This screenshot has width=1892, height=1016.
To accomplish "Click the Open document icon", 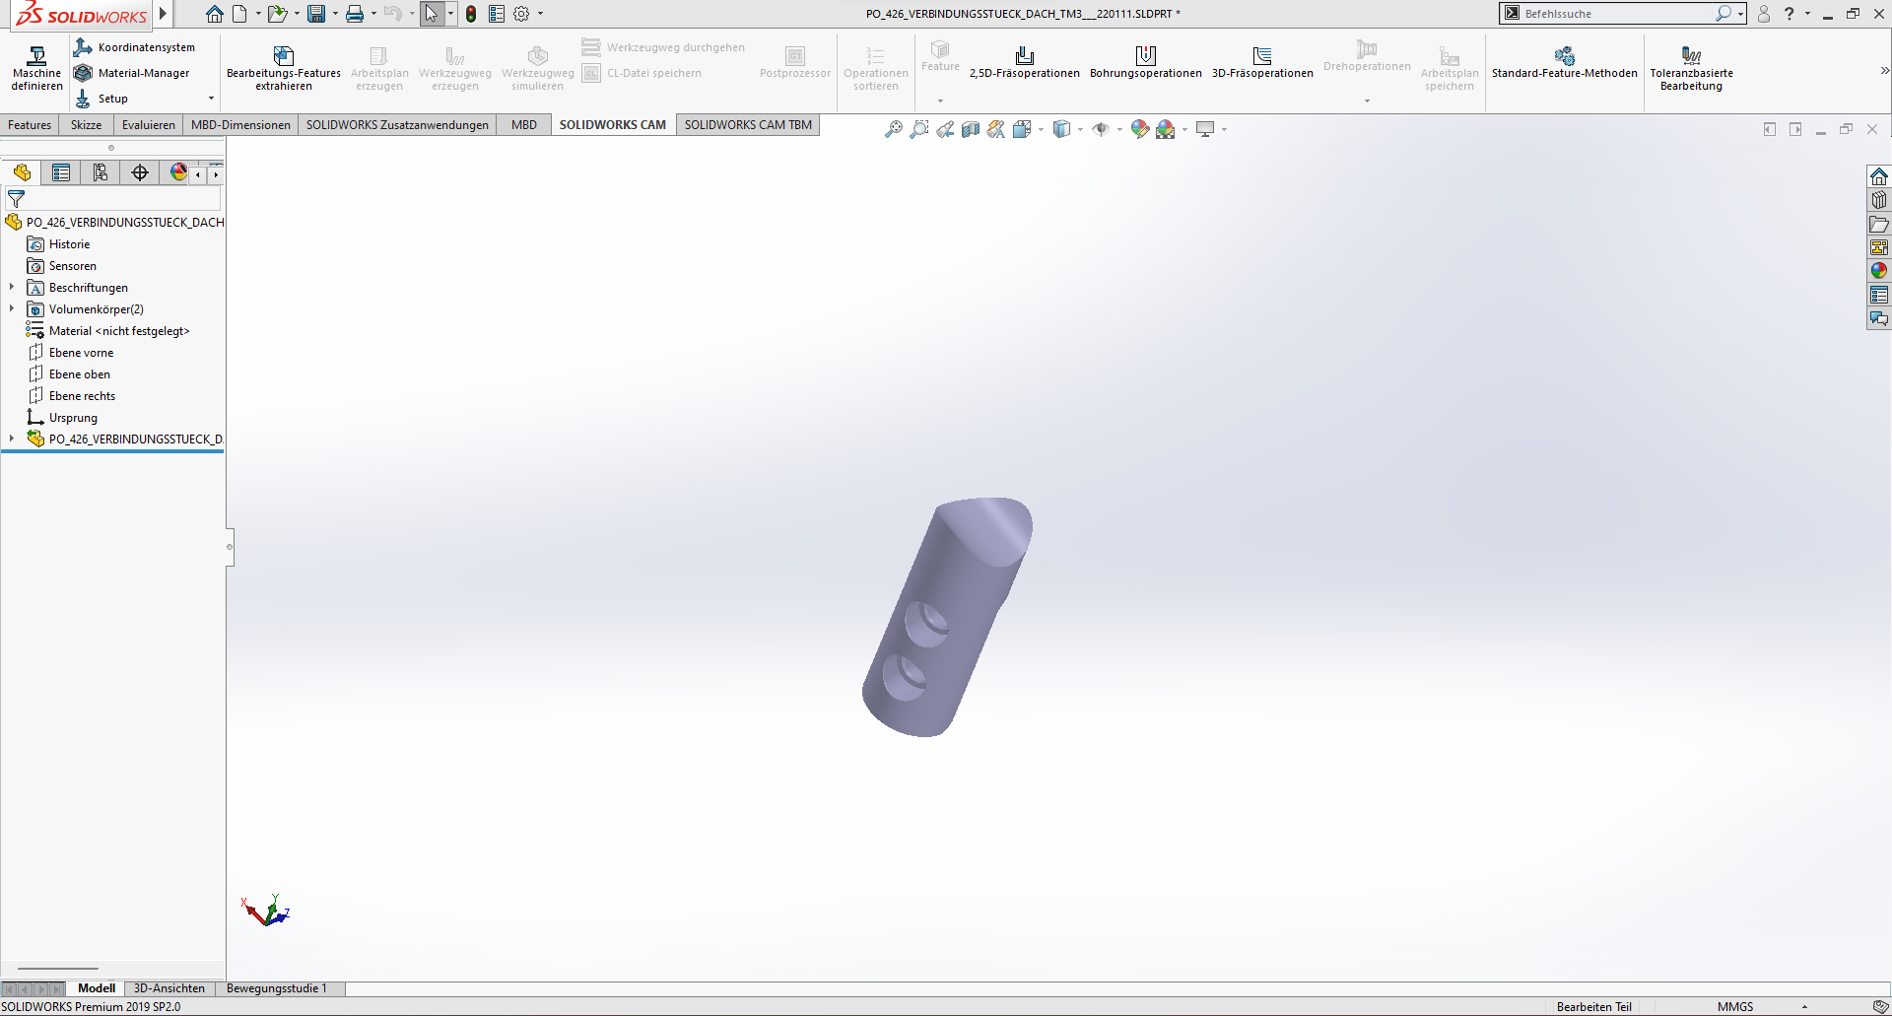I will coord(277,14).
